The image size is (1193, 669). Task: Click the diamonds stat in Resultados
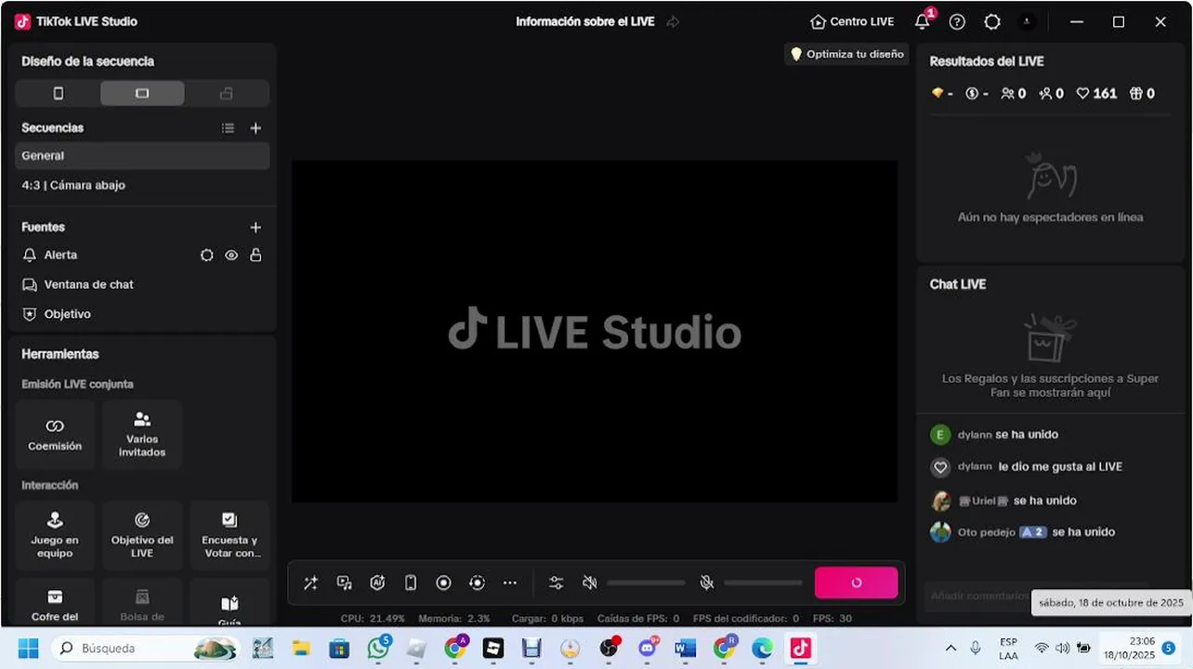(942, 94)
